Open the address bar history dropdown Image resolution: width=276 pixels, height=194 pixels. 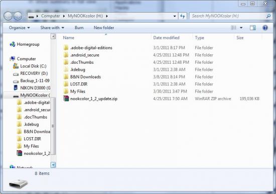[x=175, y=16]
